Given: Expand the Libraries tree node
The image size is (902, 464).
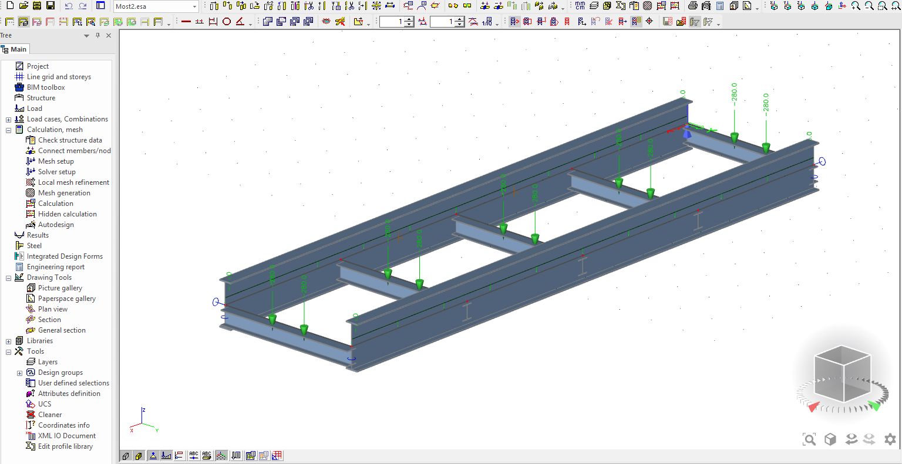Looking at the screenshot, I should click(8, 341).
